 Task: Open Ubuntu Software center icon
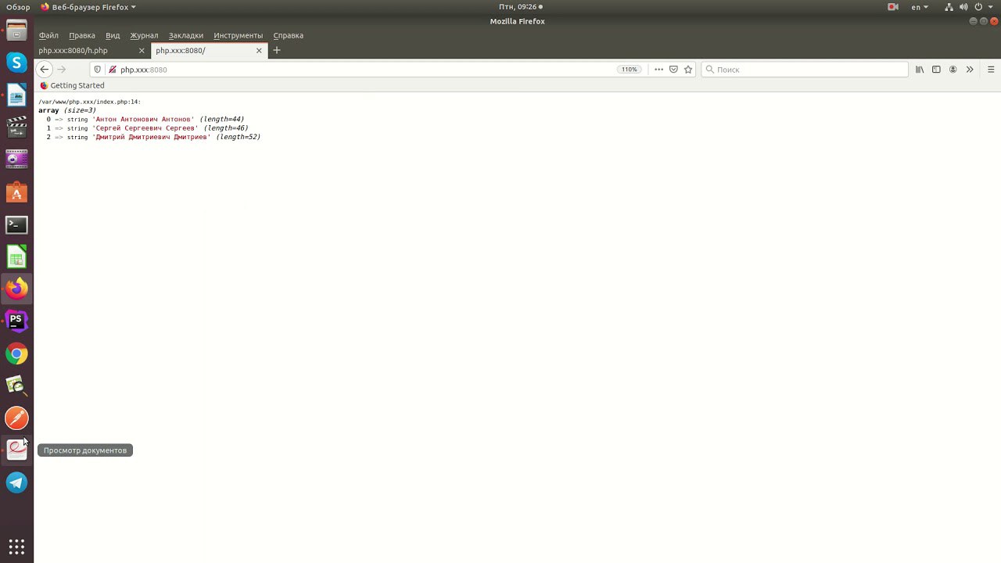pyautogui.click(x=16, y=192)
